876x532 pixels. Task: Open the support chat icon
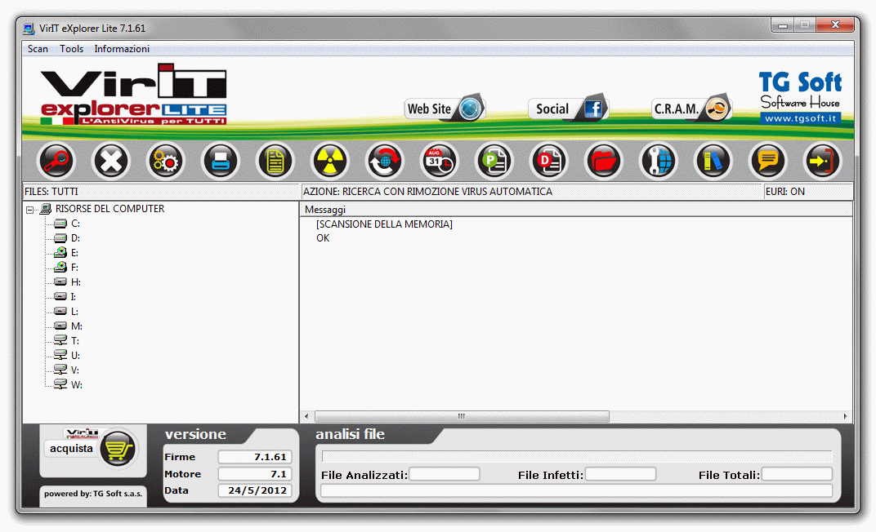click(767, 161)
